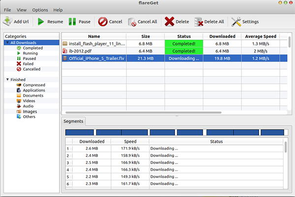Screen dimensions: 295x197
Task: Click the Cancel All toolbar icon
Action: (132, 22)
